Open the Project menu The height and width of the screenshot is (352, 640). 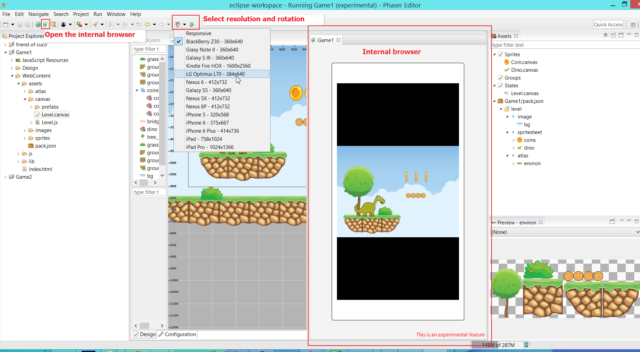click(81, 14)
